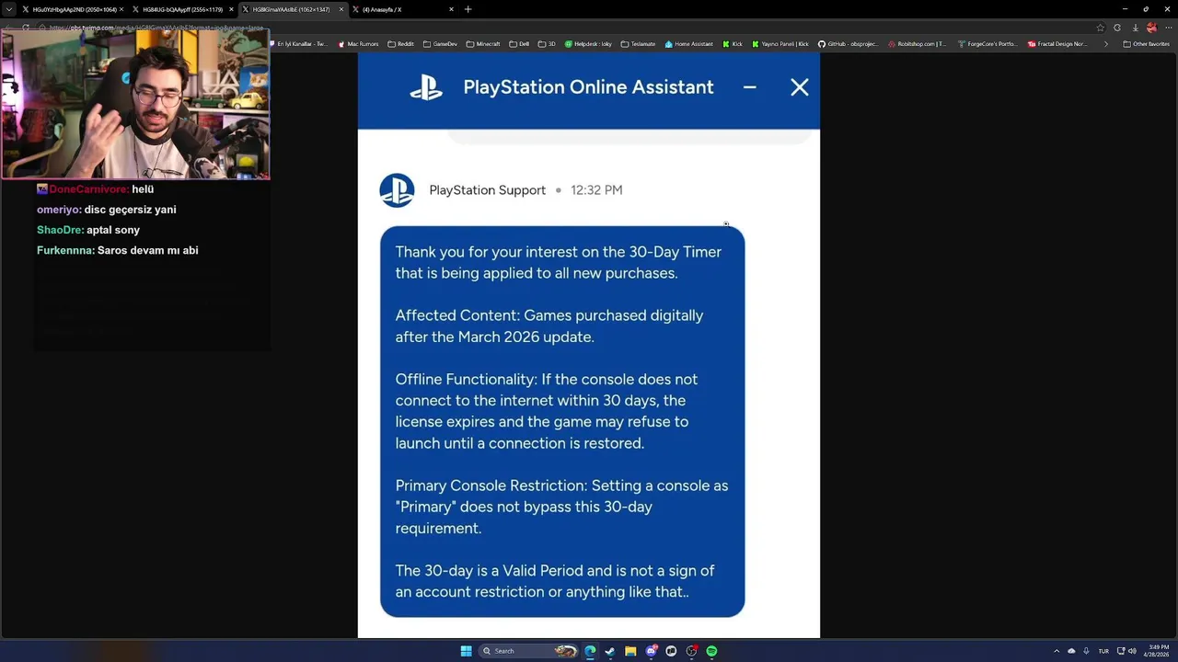The height and width of the screenshot is (662, 1178).
Task: Add this page to favorites star
Action: pos(1100,28)
